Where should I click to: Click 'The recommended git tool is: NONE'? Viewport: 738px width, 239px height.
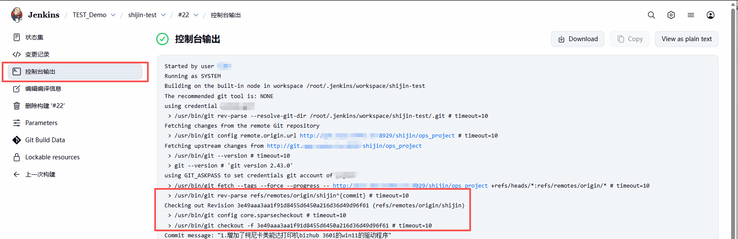219,96
